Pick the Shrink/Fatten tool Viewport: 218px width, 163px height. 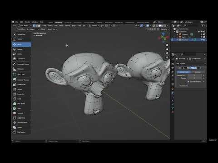pyautogui.click(x=21, y=123)
